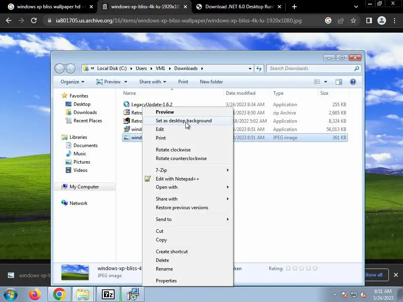Select My Computer in sidebar
403x302 pixels.
coord(84,187)
